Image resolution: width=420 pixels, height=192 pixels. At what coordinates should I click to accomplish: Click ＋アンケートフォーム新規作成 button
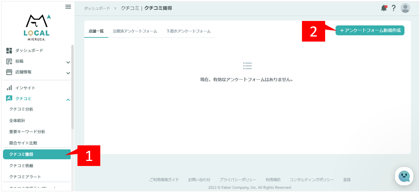click(370, 30)
